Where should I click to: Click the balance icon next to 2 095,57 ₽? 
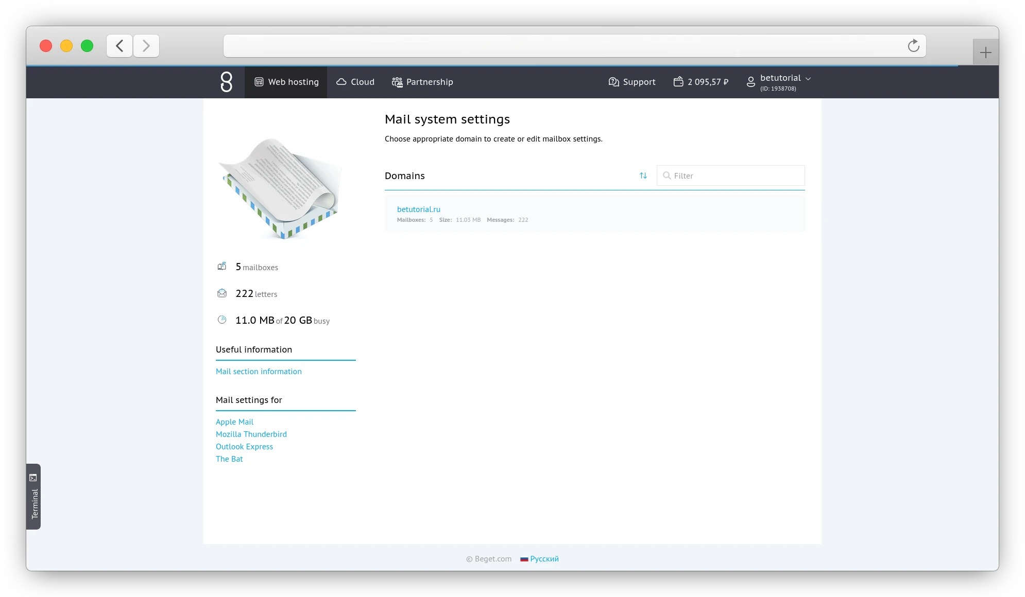click(x=679, y=81)
